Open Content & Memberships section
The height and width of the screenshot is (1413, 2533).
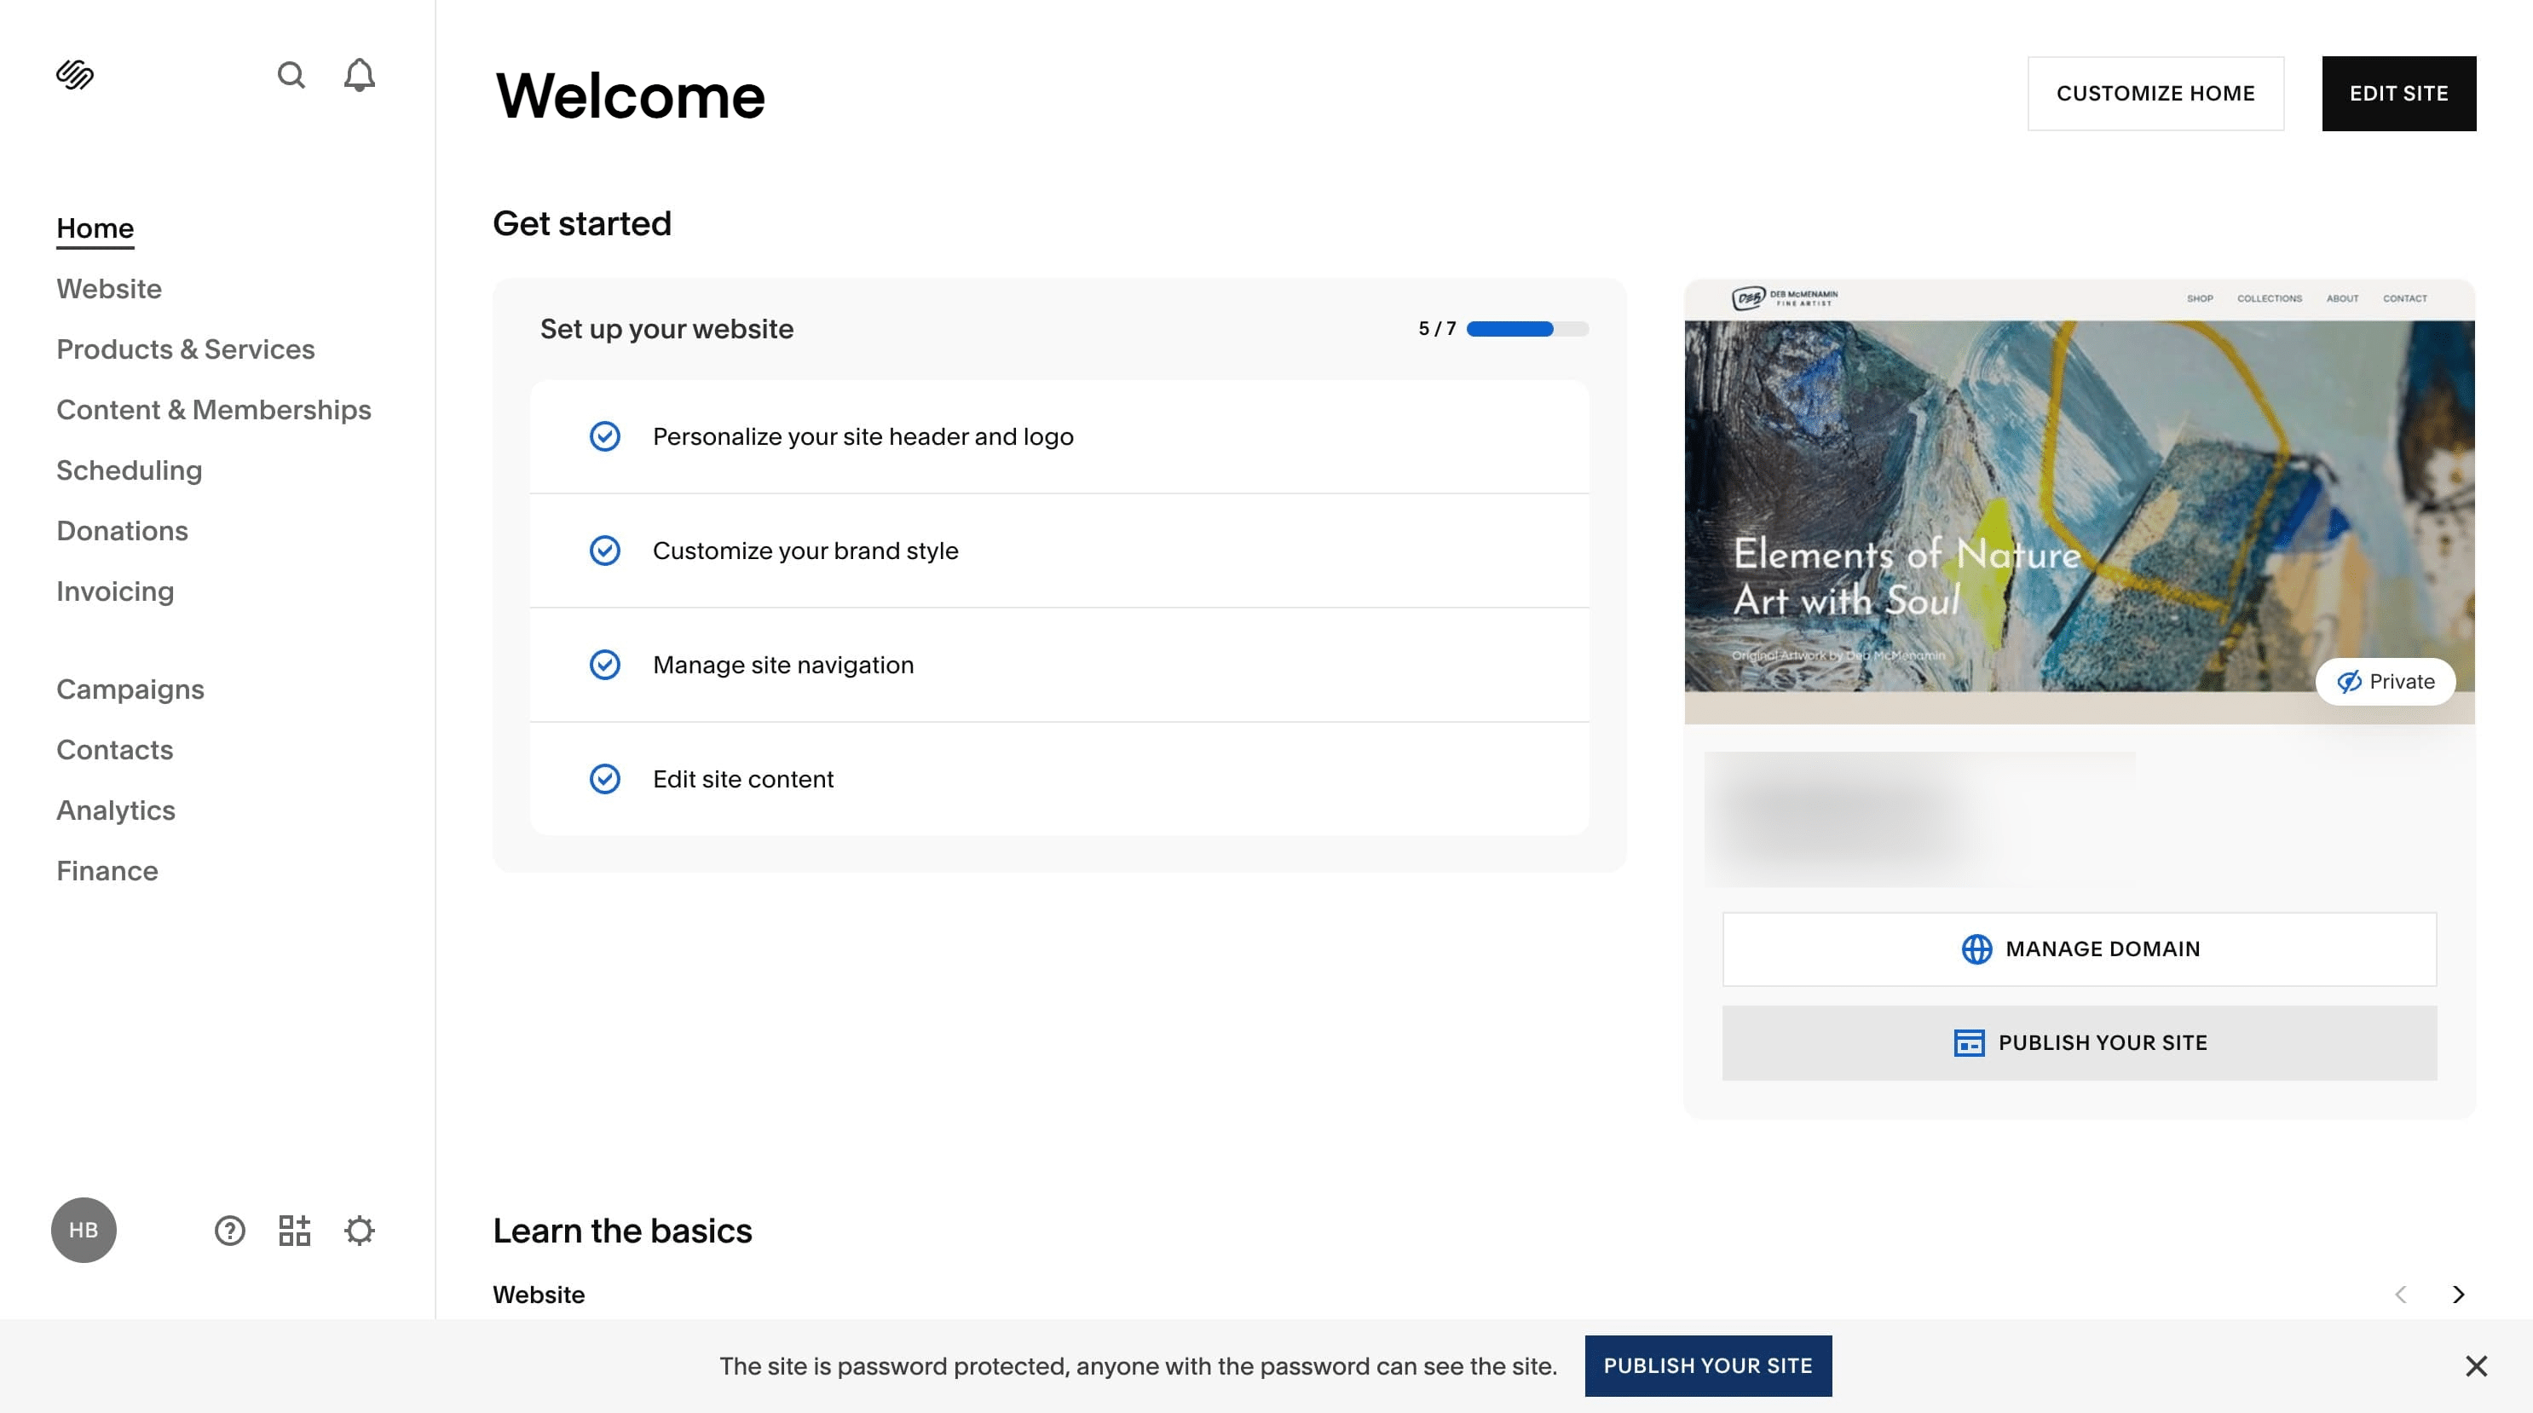(x=215, y=409)
